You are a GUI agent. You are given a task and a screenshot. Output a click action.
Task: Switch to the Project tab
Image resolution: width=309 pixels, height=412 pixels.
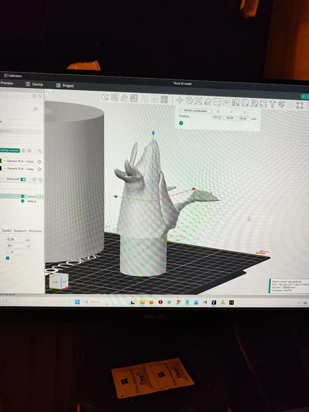tap(65, 86)
